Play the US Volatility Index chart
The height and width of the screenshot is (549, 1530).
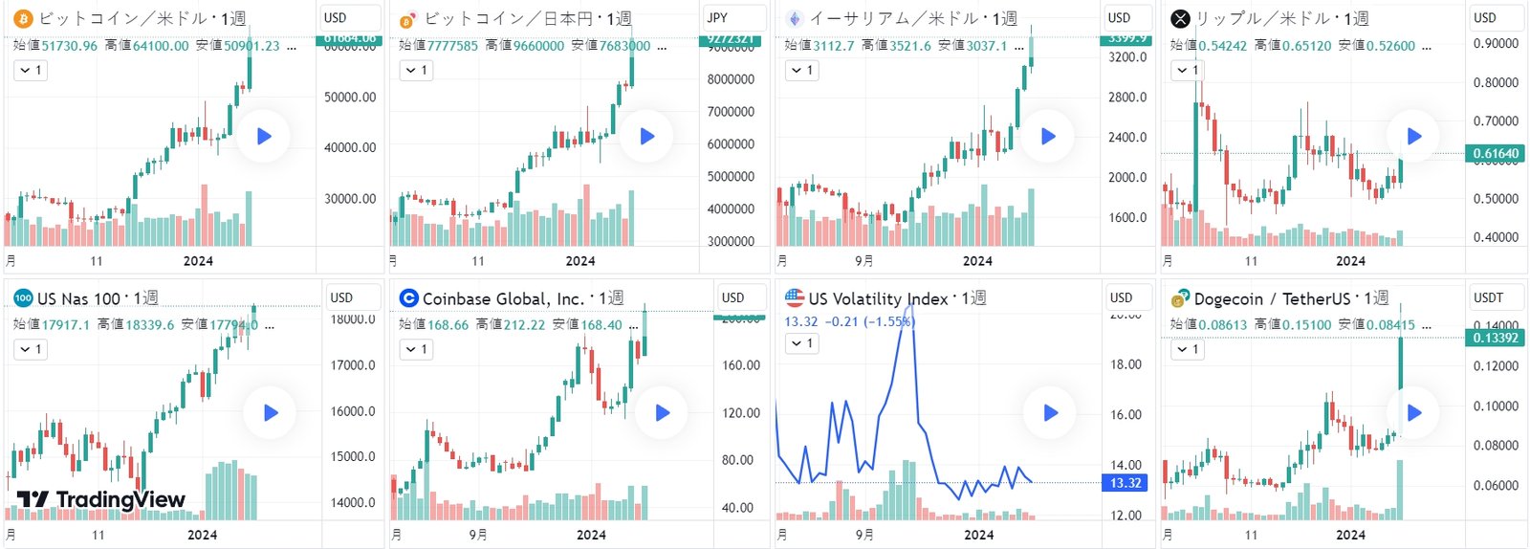tap(1050, 413)
